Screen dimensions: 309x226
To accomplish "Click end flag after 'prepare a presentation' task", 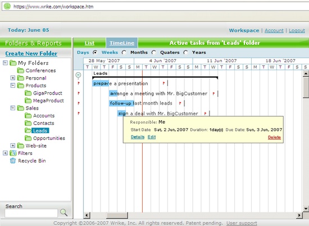I will [163, 83].
